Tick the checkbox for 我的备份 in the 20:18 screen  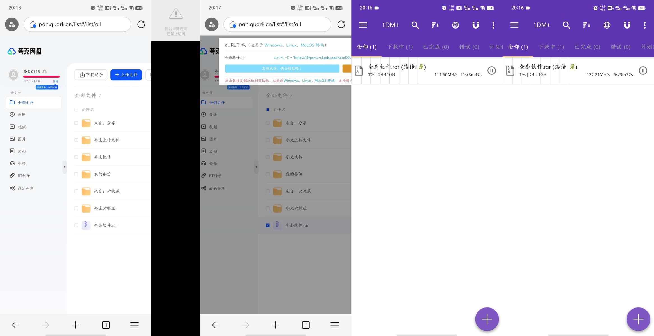(76, 174)
